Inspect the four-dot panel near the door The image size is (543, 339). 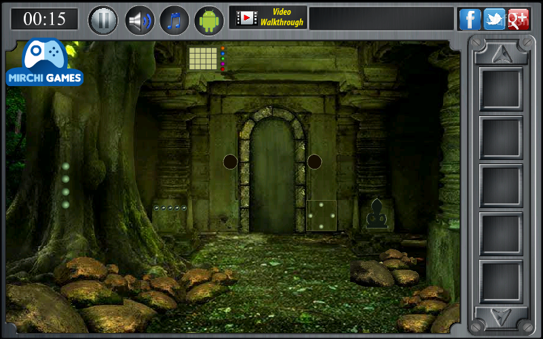(x=321, y=216)
